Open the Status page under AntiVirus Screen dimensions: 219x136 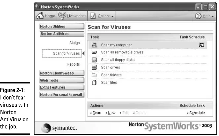pyautogui.click(x=75, y=43)
